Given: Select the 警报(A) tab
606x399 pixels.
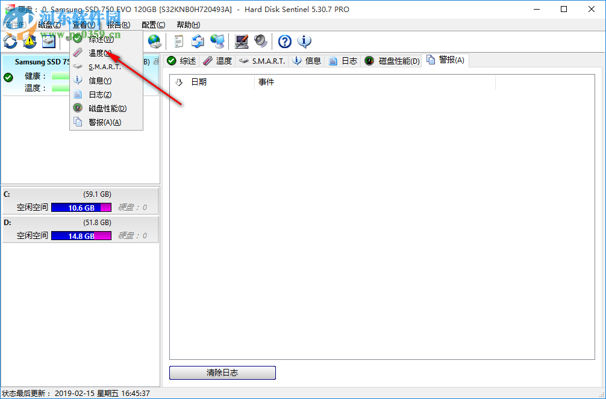Looking at the screenshot, I should pos(446,60).
